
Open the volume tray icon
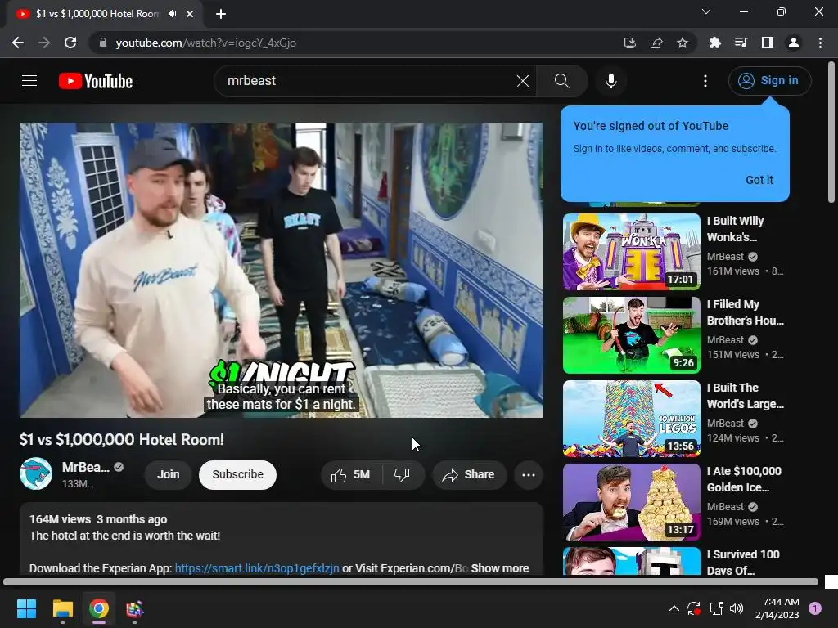(737, 608)
